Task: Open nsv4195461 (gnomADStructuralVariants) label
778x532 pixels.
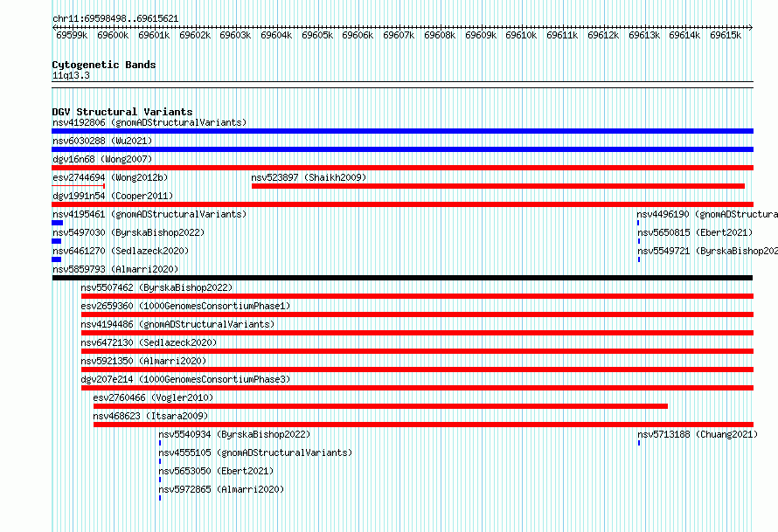Action: point(149,214)
